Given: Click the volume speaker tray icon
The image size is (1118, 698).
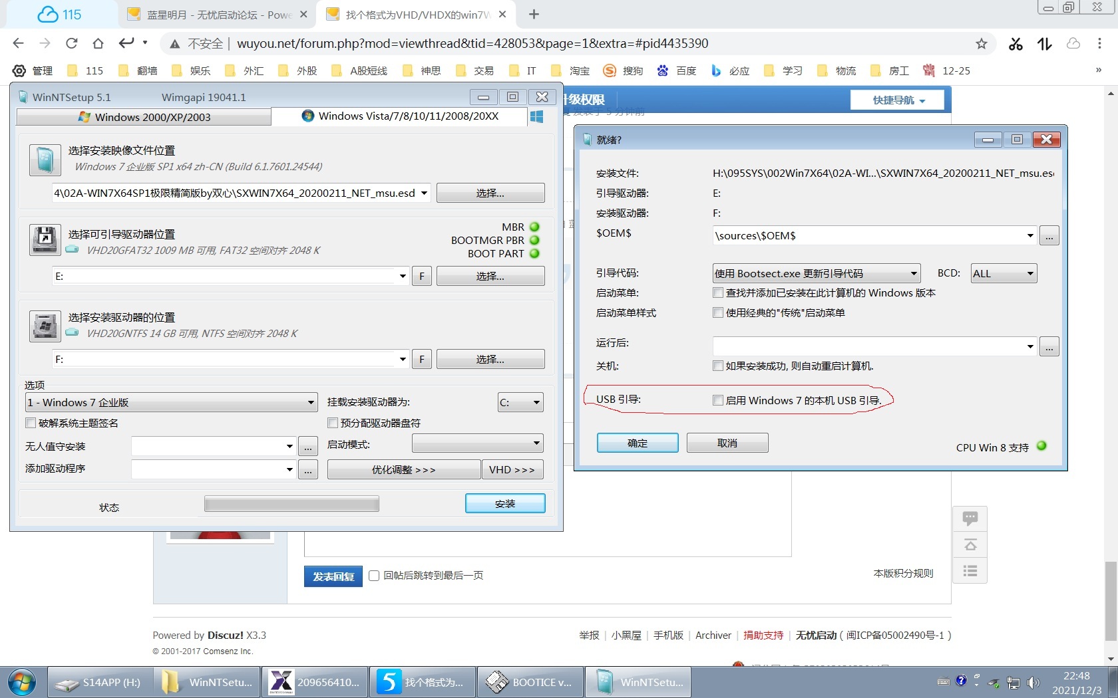Looking at the screenshot, I should pyautogui.click(x=1033, y=682).
